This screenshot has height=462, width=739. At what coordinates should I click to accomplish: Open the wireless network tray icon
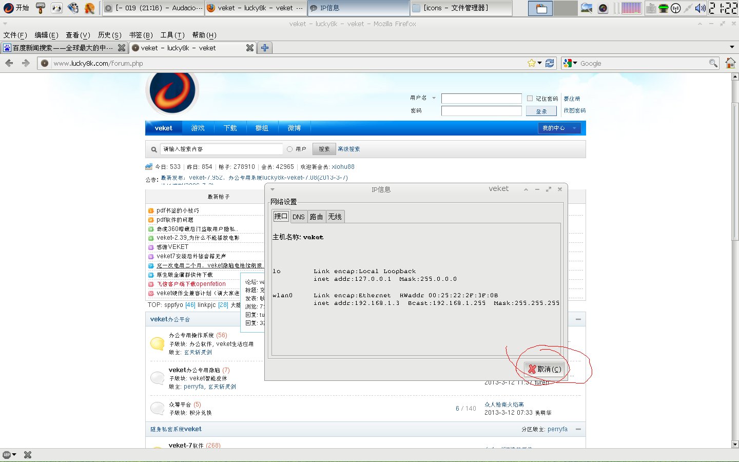coord(675,8)
